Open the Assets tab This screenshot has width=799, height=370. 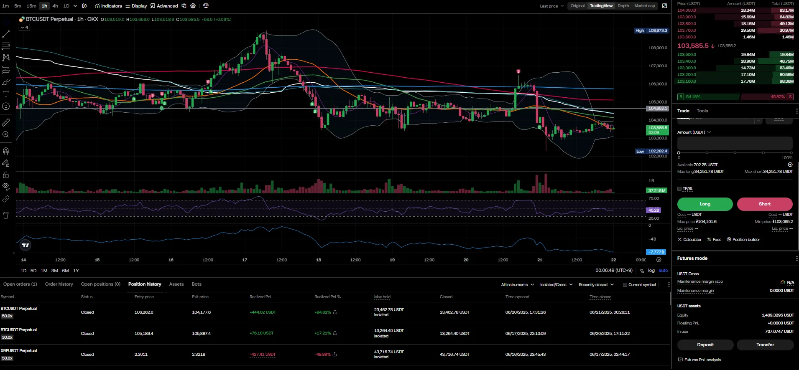tap(176, 284)
